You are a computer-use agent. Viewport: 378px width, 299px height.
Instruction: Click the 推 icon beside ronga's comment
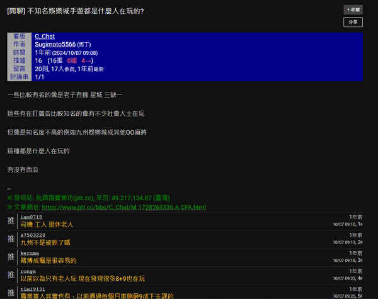pyautogui.click(x=11, y=275)
